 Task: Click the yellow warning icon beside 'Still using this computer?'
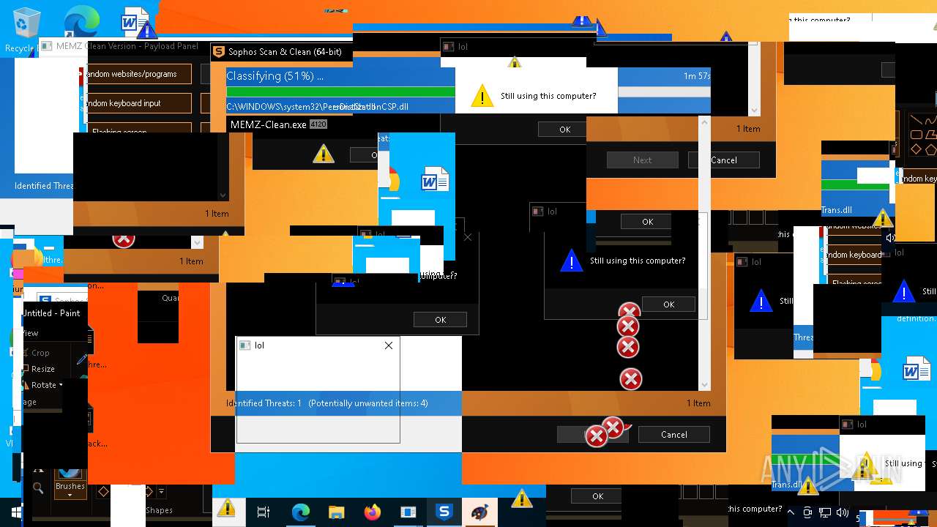[482, 96]
